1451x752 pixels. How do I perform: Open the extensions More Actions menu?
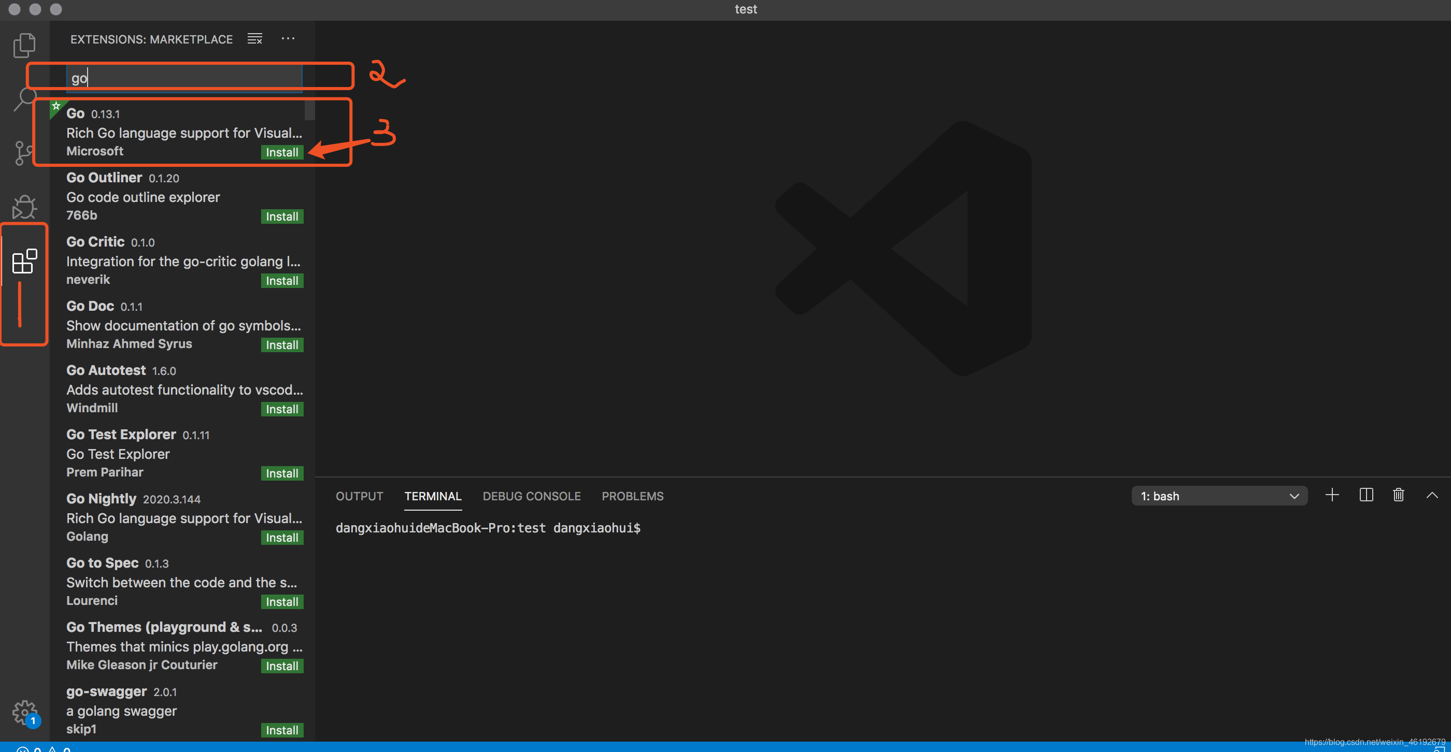(288, 39)
